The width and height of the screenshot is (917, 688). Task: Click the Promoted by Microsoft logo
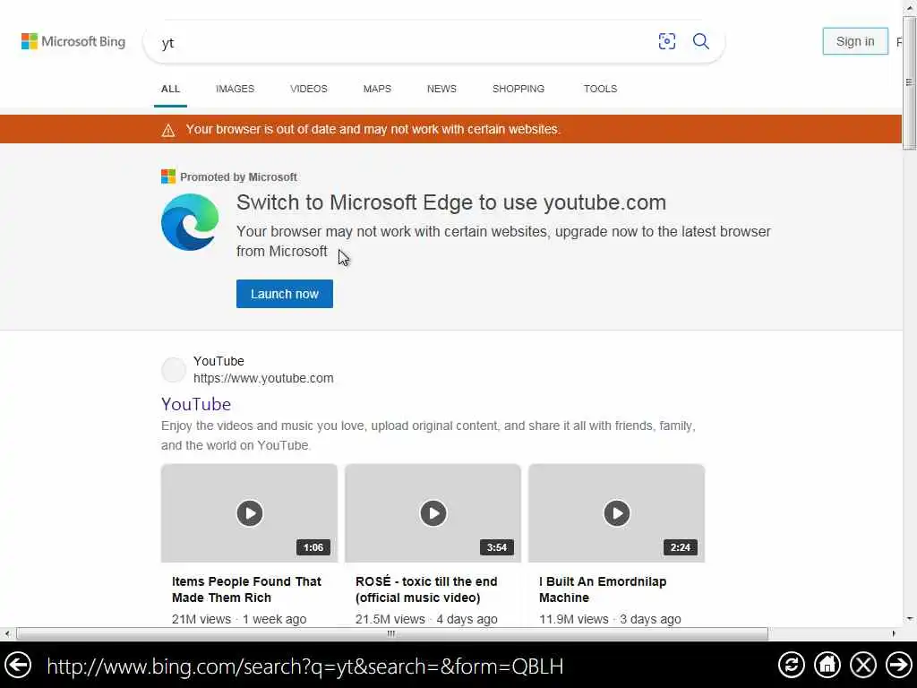pyautogui.click(x=168, y=176)
